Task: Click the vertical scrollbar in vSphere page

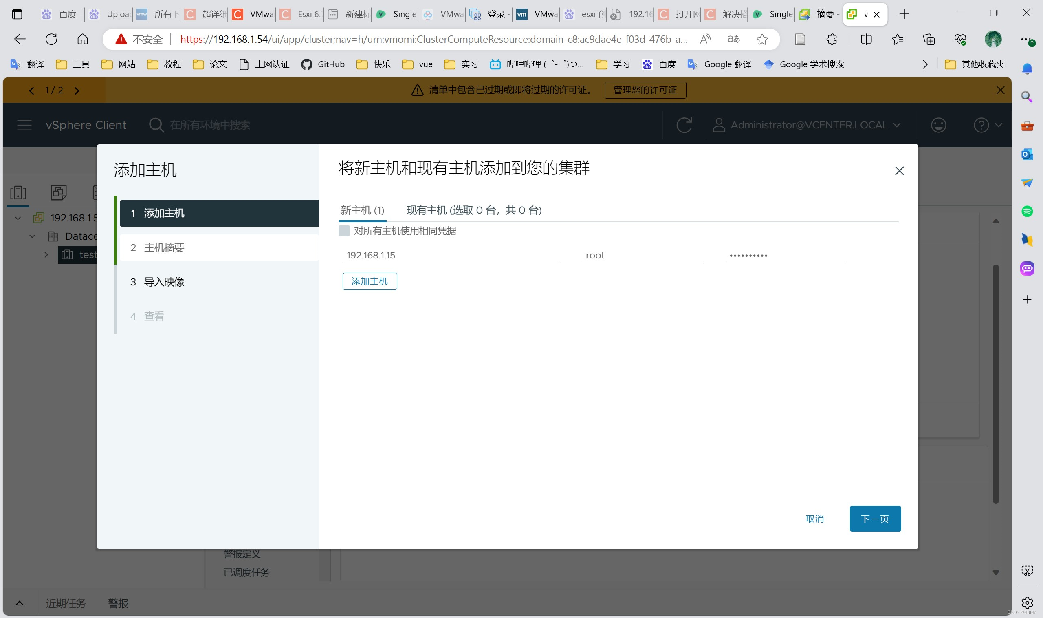Action: (x=995, y=384)
